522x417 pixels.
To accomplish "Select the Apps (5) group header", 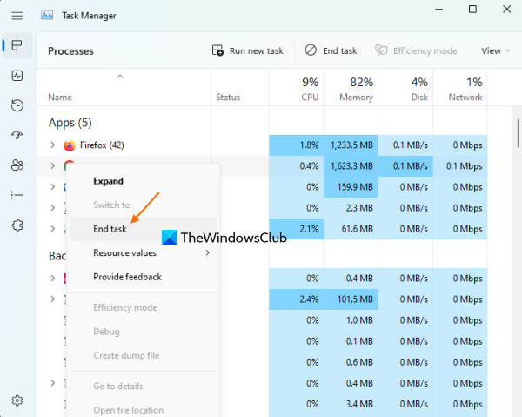I will [70, 123].
